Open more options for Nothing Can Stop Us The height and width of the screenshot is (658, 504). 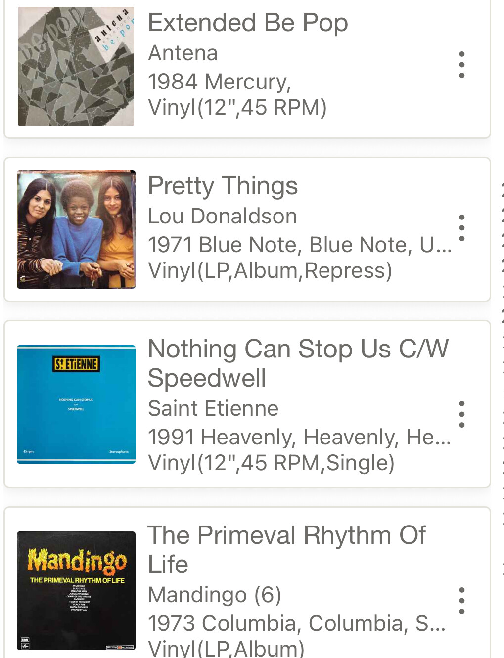[x=461, y=414]
